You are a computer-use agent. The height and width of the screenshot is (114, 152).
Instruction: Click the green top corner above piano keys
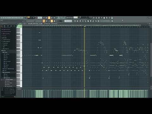[x=19, y=26]
